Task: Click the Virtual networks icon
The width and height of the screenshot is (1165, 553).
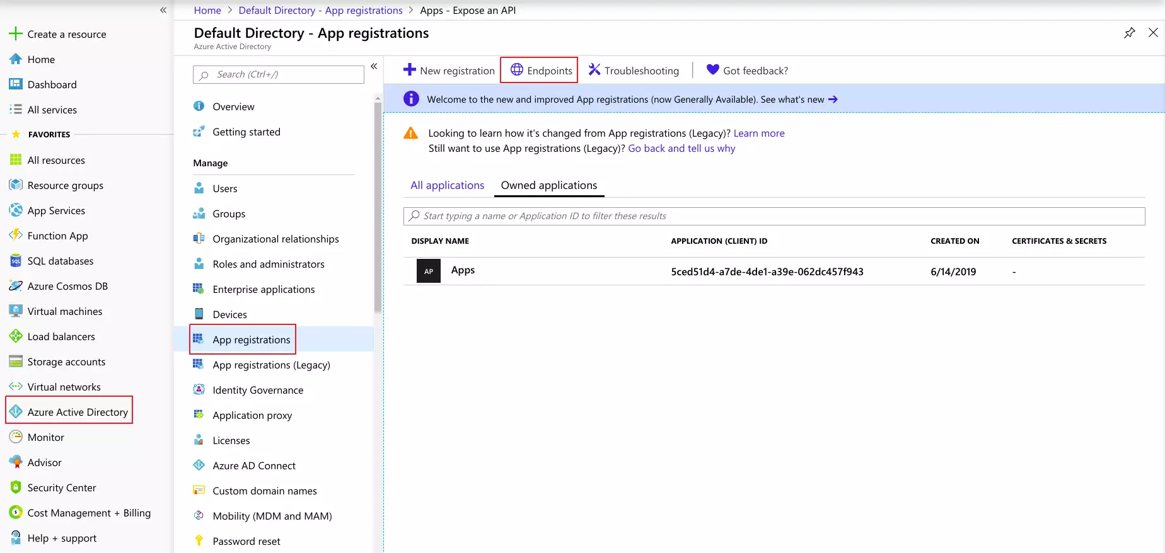Action: point(16,387)
